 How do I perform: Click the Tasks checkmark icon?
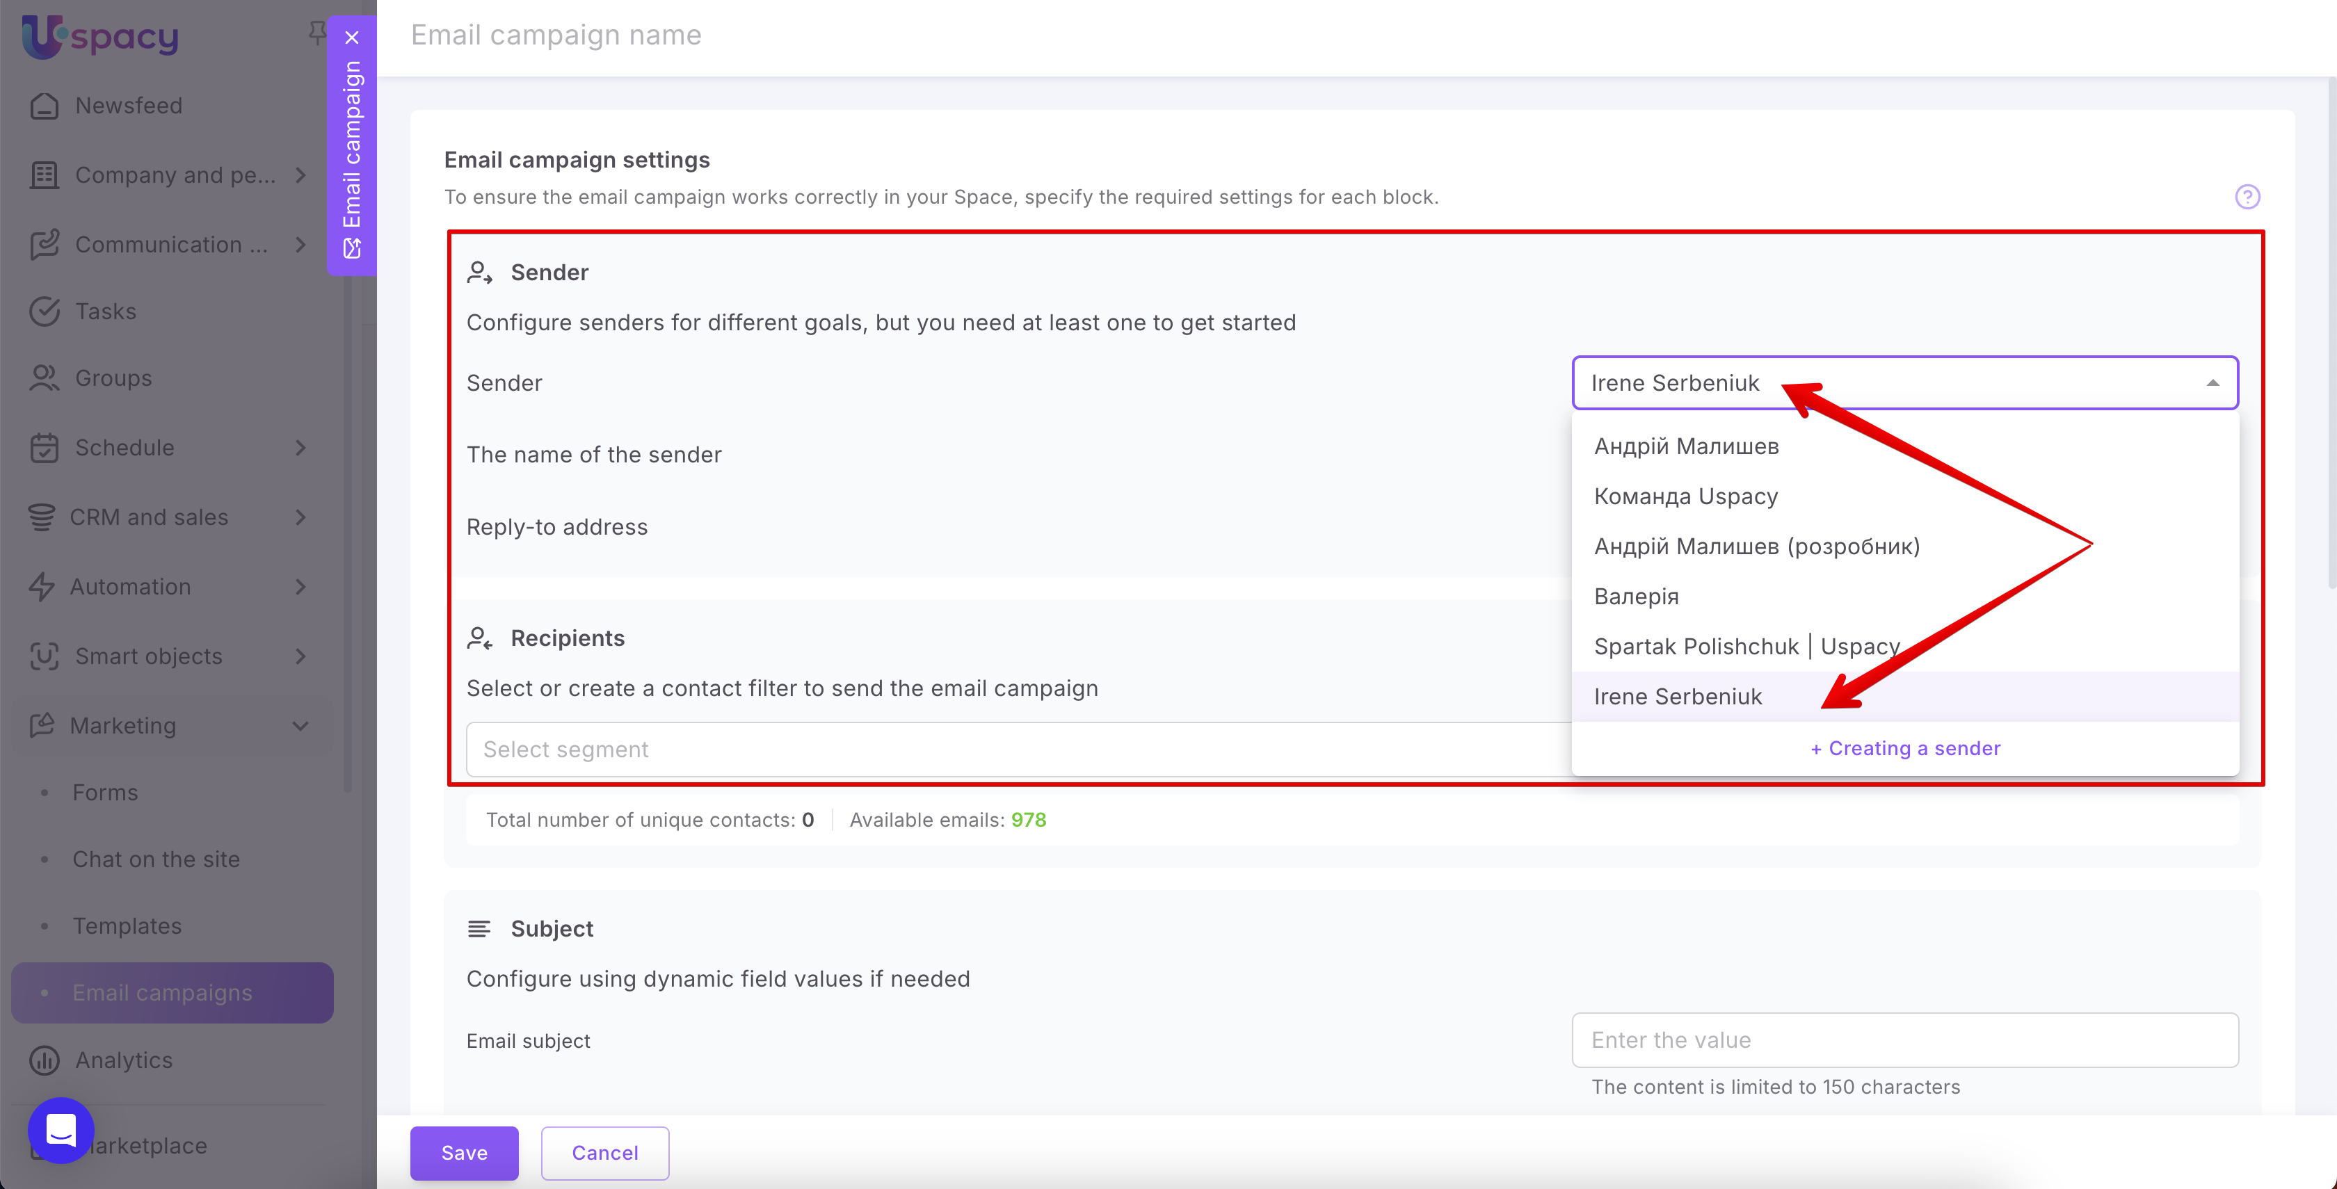point(44,311)
